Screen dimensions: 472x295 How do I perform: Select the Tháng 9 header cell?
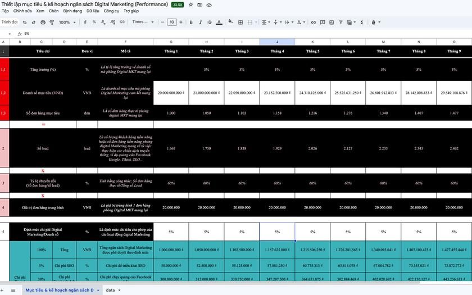[454, 51]
